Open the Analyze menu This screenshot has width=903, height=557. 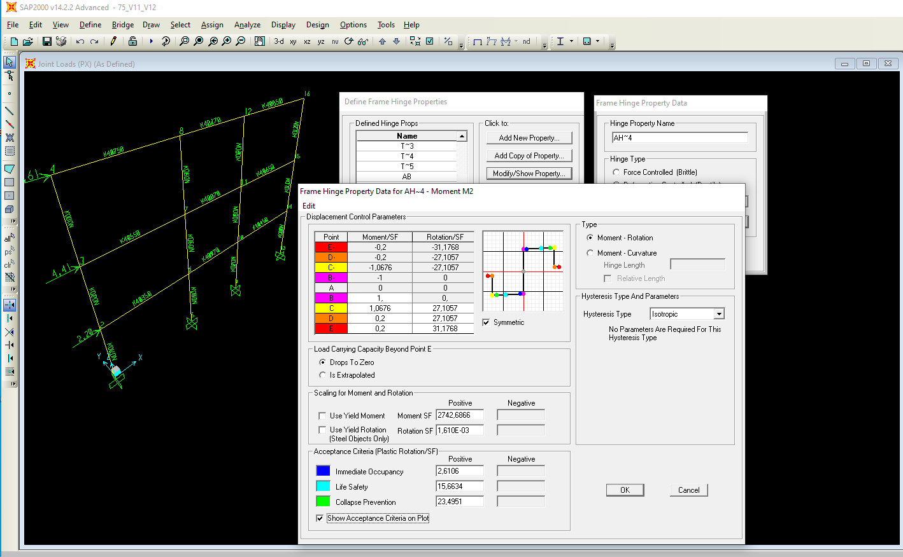247,25
